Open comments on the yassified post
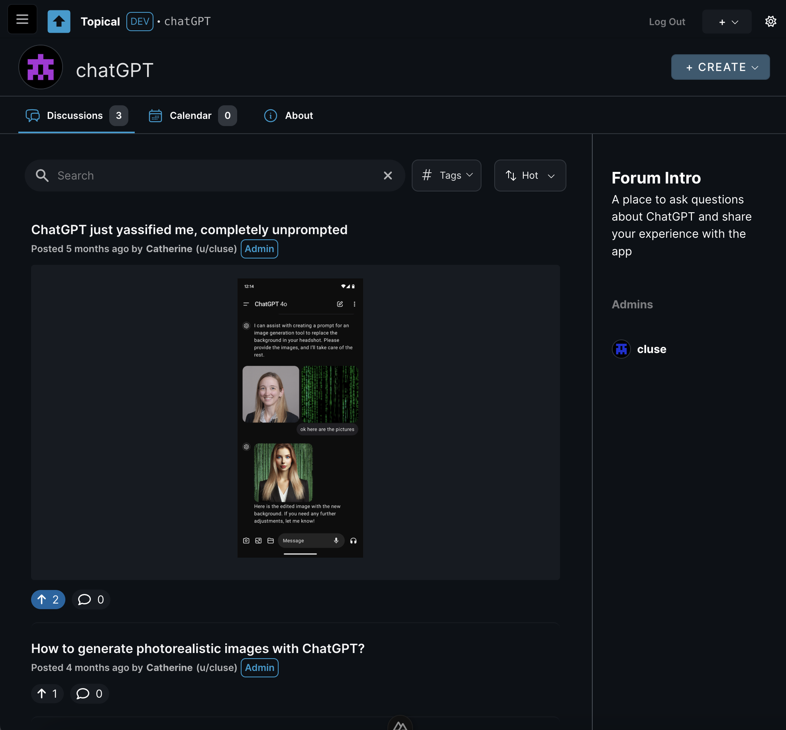The height and width of the screenshot is (730, 786). [x=91, y=600]
